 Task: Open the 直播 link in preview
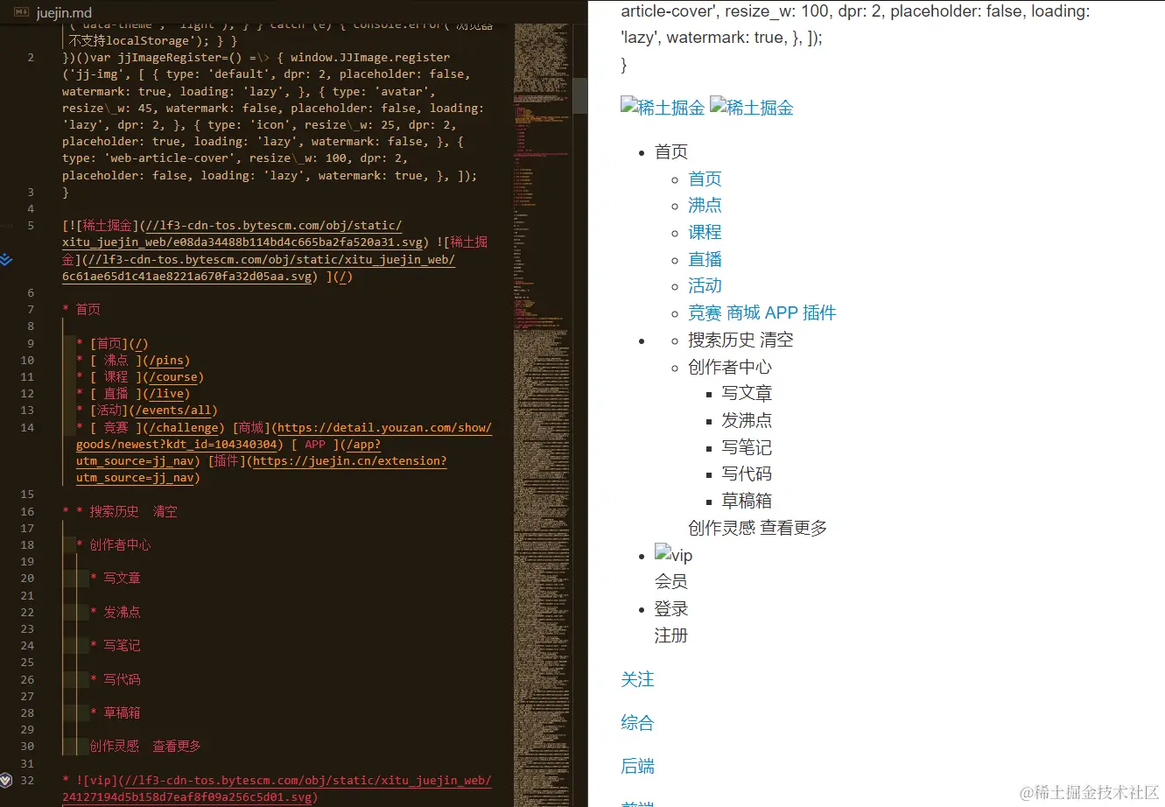coord(705,259)
